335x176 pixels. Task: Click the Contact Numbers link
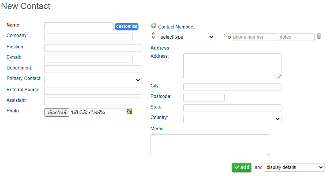point(177,27)
